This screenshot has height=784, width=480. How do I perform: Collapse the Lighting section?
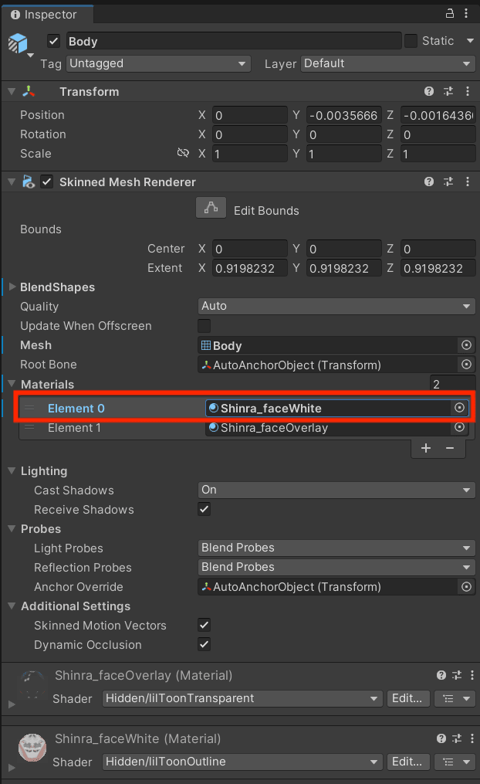click(12, 470)
